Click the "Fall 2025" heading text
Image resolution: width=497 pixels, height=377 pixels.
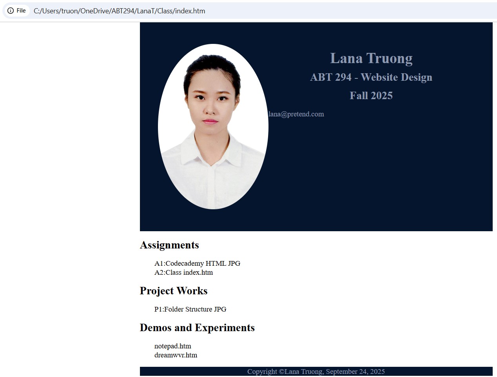point(371,96)
